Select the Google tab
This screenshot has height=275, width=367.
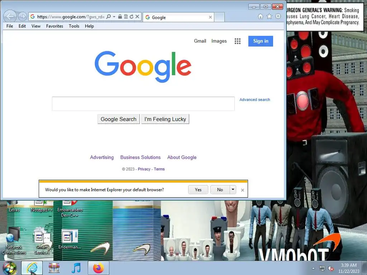pos(178,17)
